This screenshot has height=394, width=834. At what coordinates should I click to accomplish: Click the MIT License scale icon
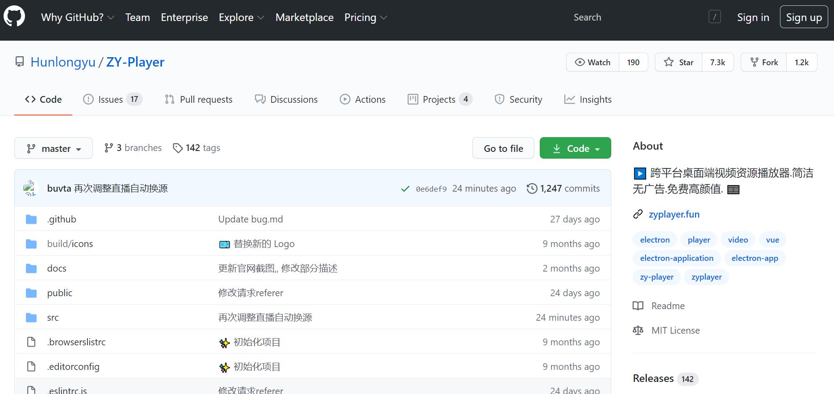[x=638, y=331]
